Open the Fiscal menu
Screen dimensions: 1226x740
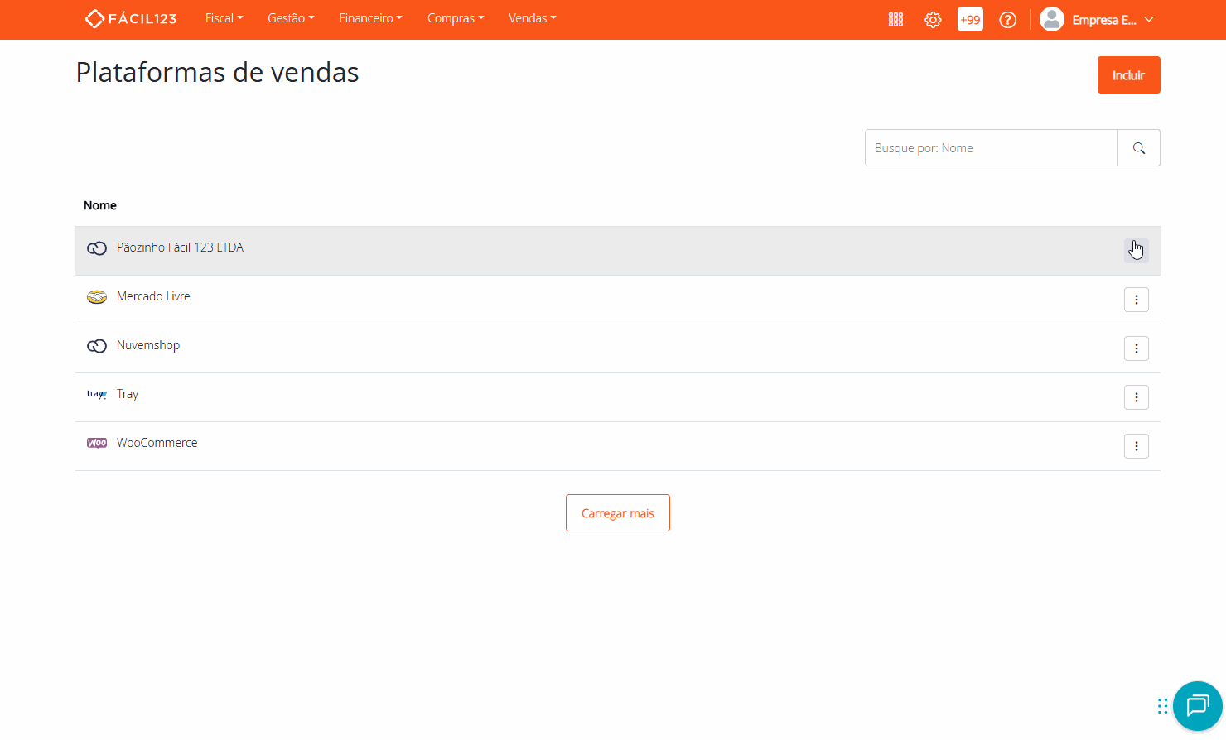point(224,17)
